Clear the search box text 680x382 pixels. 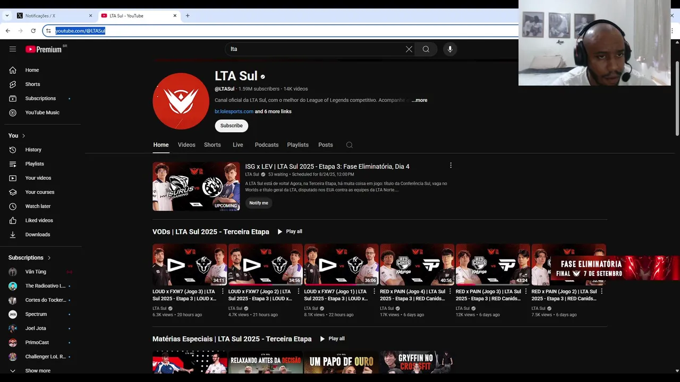[x=409, y=49]
